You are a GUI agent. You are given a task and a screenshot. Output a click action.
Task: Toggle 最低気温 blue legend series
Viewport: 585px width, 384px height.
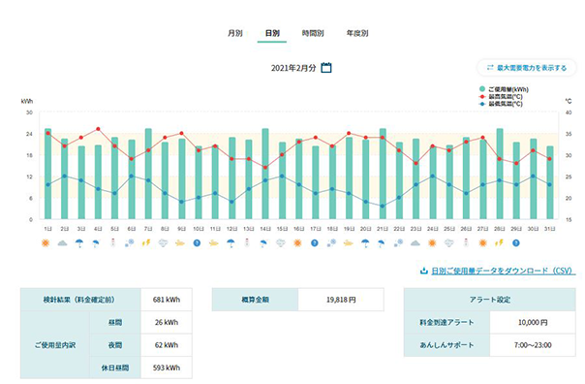501,104
